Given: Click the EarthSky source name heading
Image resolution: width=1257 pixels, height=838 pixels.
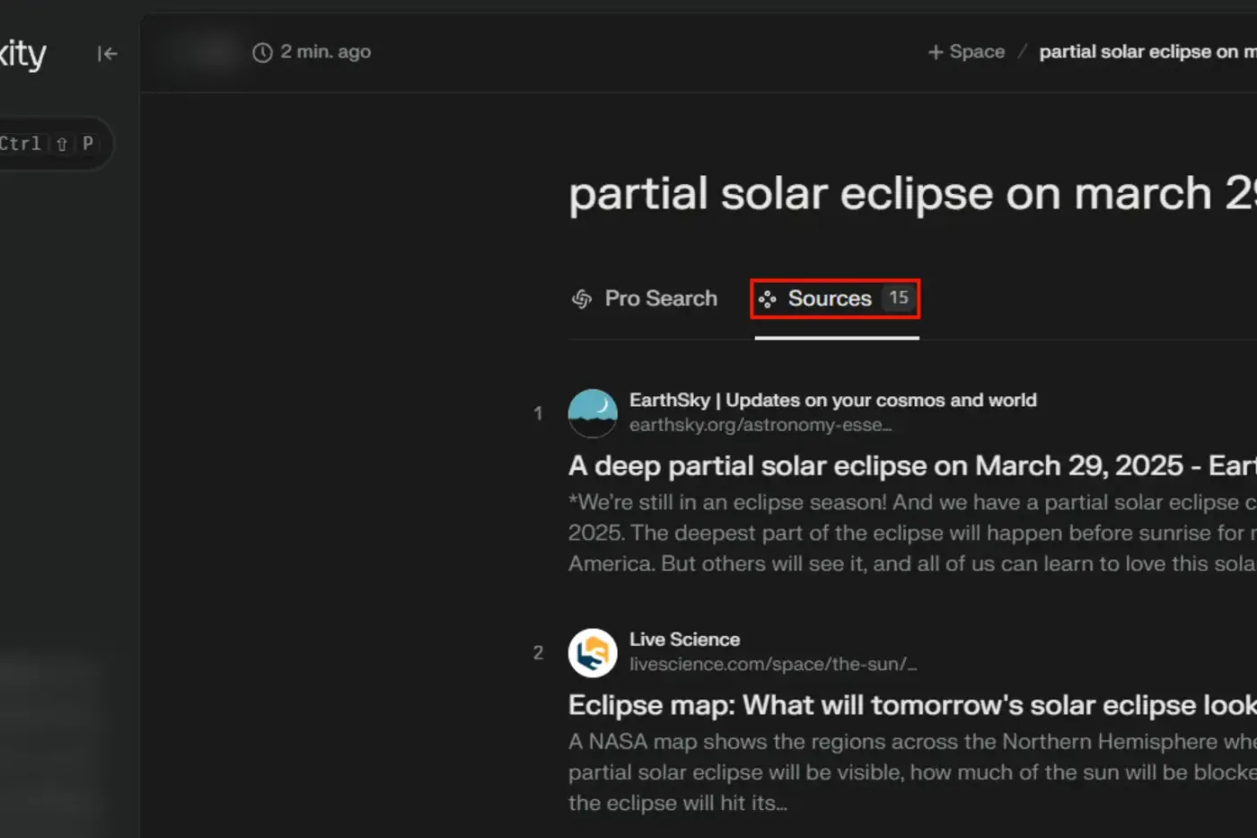Looking at the screenshot, I should pos(833,400).
